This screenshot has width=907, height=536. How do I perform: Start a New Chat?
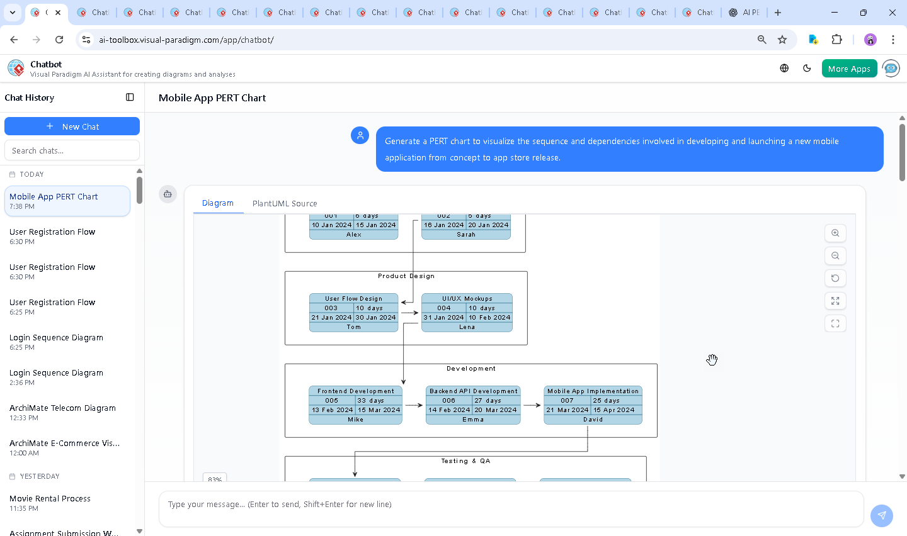point(72,126)
